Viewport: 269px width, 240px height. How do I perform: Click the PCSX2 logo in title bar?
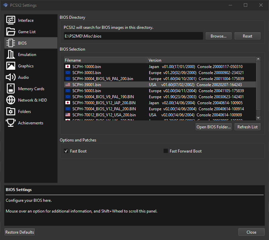(6, 5)
